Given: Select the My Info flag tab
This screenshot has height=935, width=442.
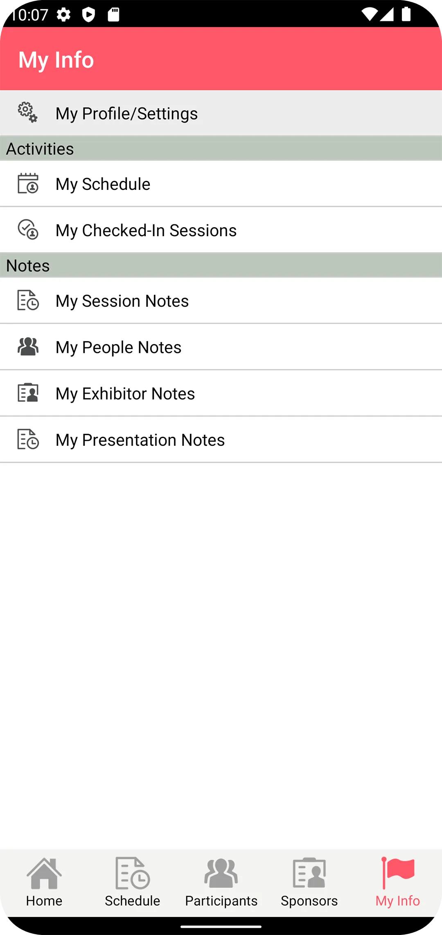Looking at the screenshot, I should coord(398,882).
